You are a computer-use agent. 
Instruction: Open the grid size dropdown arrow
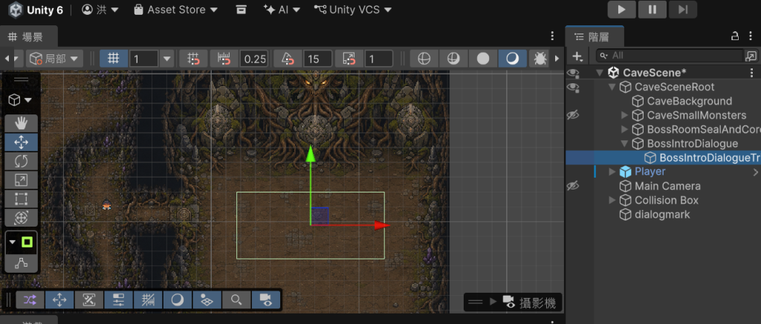click(167, 59)
